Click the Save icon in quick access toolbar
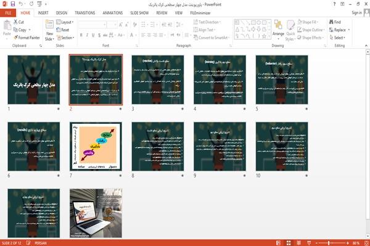Image resolution: width=370 pixels, height=246 pixels. click(13, 4)
